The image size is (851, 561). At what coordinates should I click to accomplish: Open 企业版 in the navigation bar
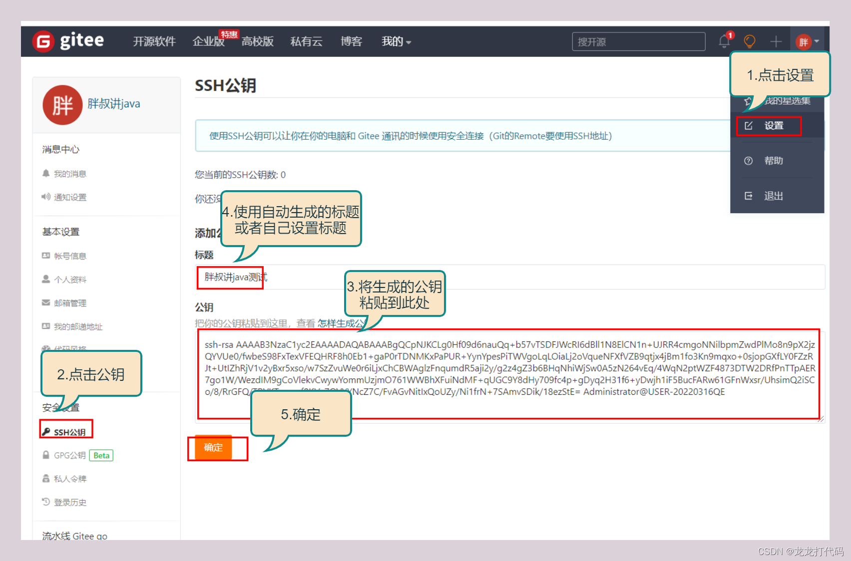(208, 41)
